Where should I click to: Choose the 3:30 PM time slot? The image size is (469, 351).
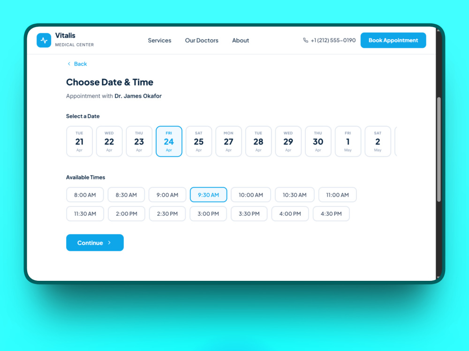point(249,214)
